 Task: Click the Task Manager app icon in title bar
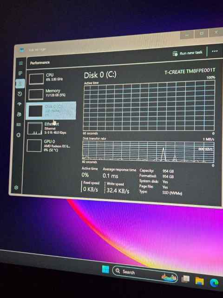click(x=21, y=50)
